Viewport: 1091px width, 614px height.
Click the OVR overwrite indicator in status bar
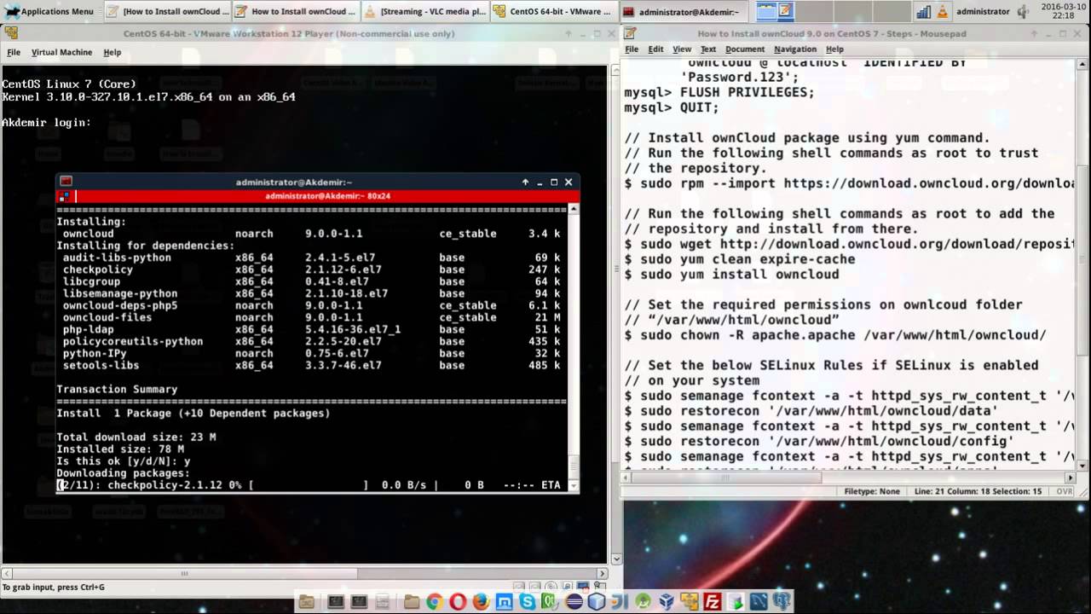[1065, 491]
